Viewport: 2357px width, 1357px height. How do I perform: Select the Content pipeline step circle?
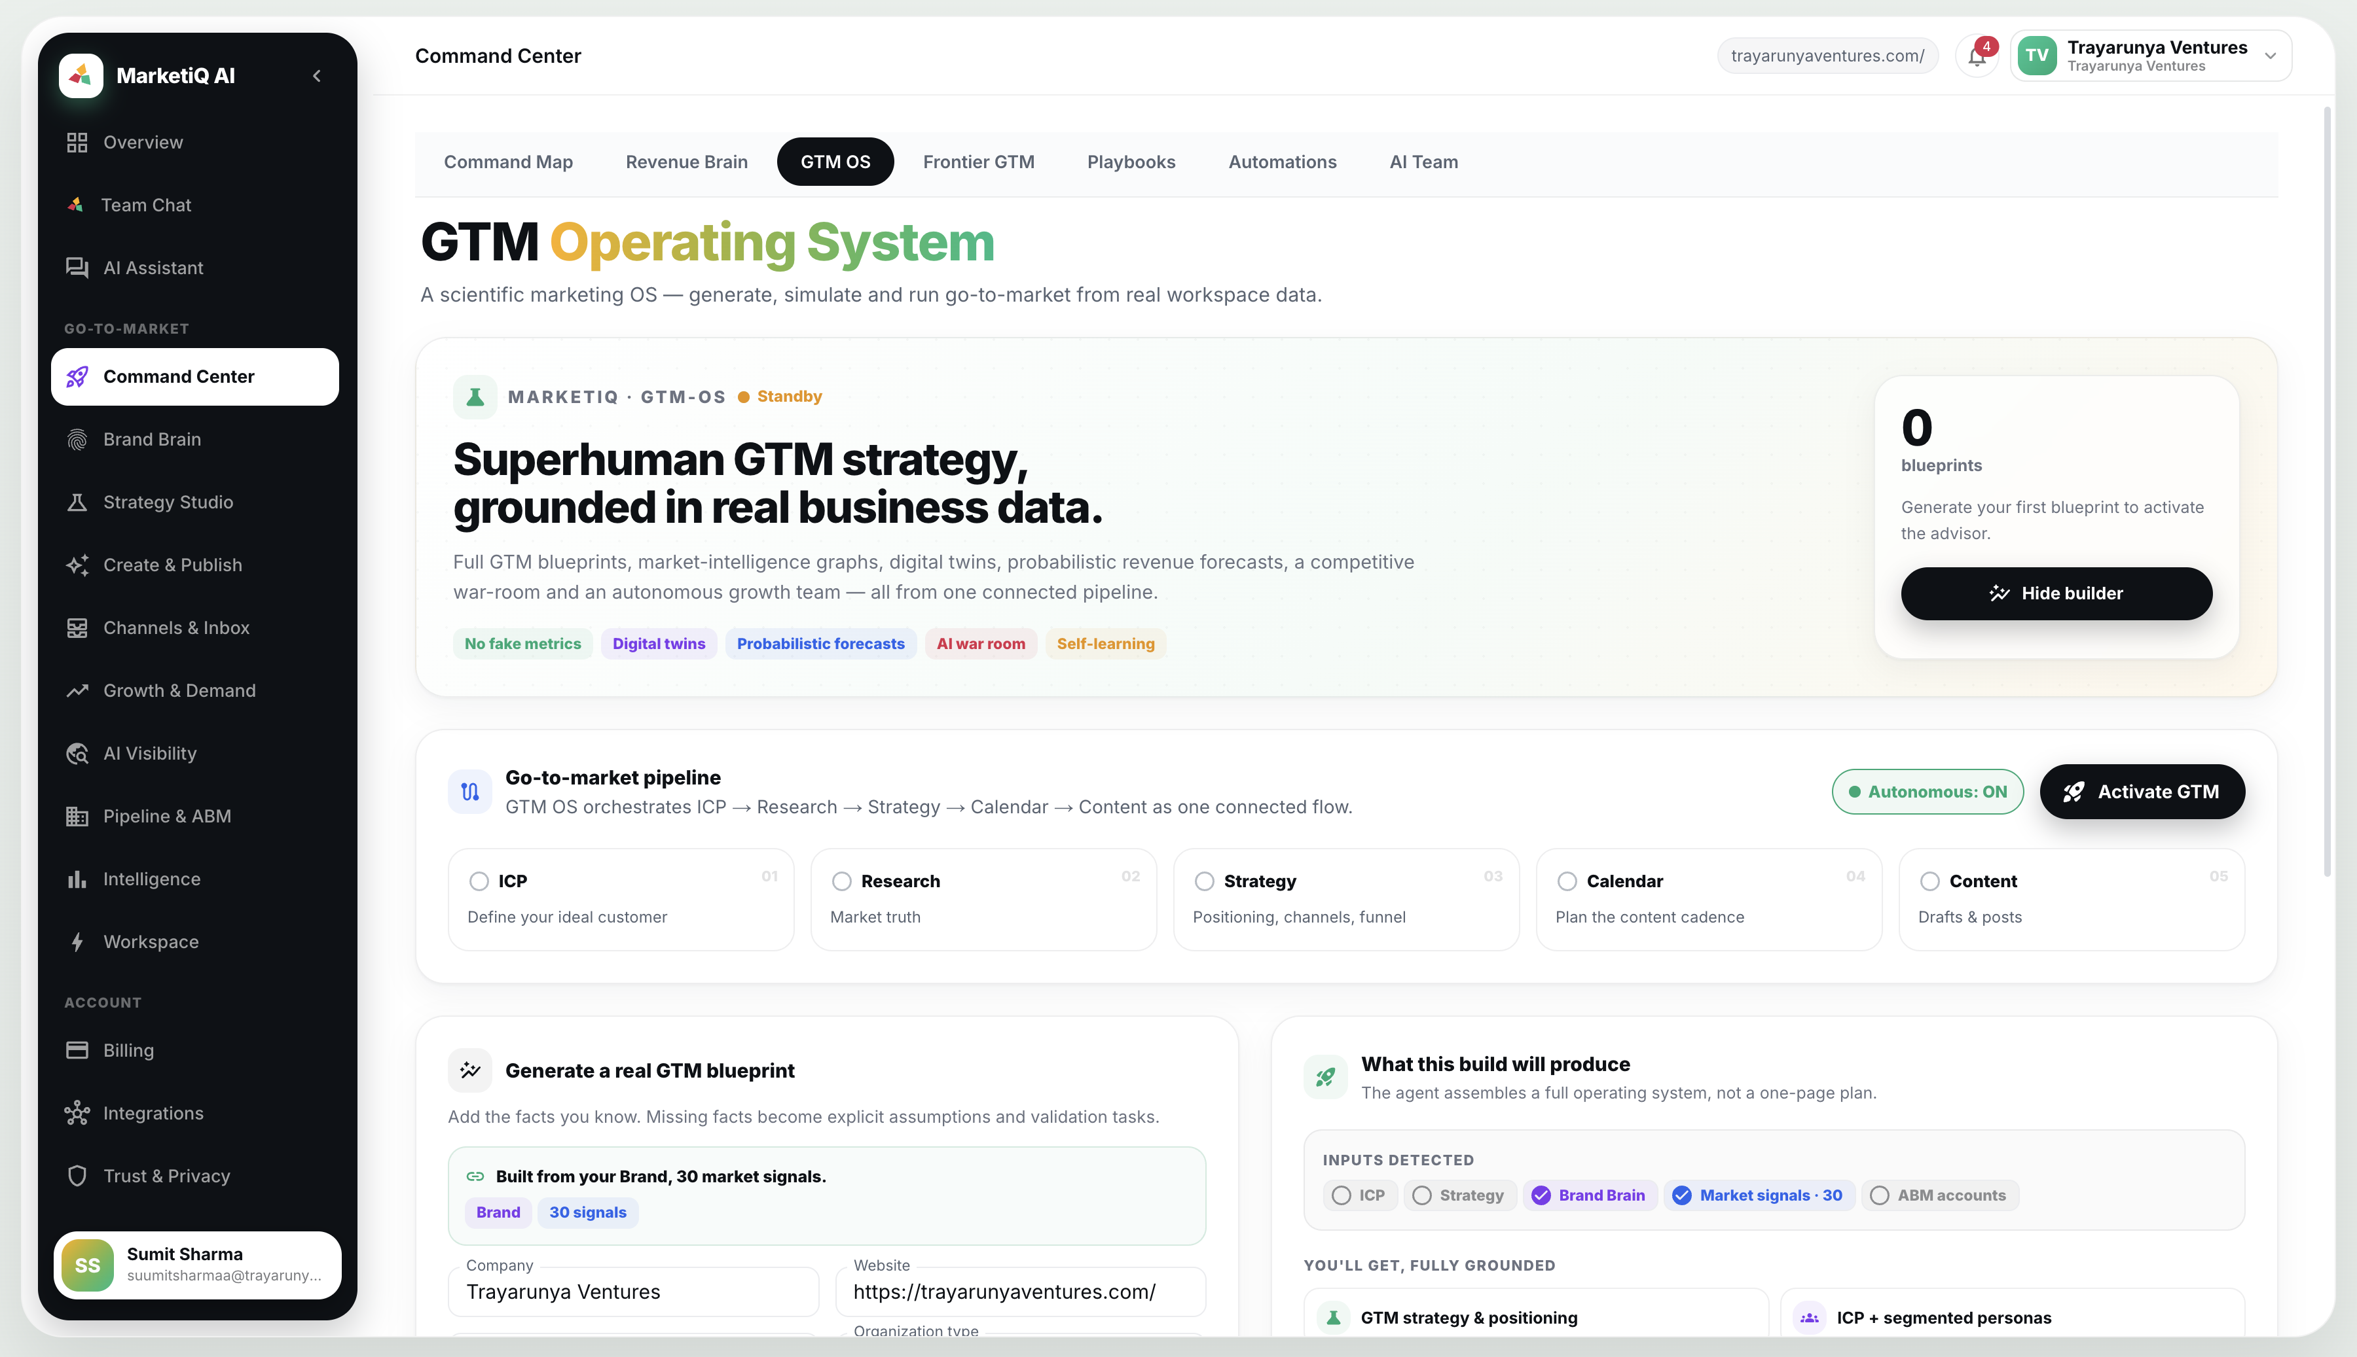click(1930, 882)
